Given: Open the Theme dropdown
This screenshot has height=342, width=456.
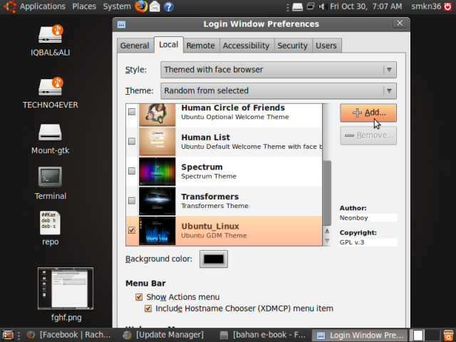Looking at the screenshot, I should (279, 90).
